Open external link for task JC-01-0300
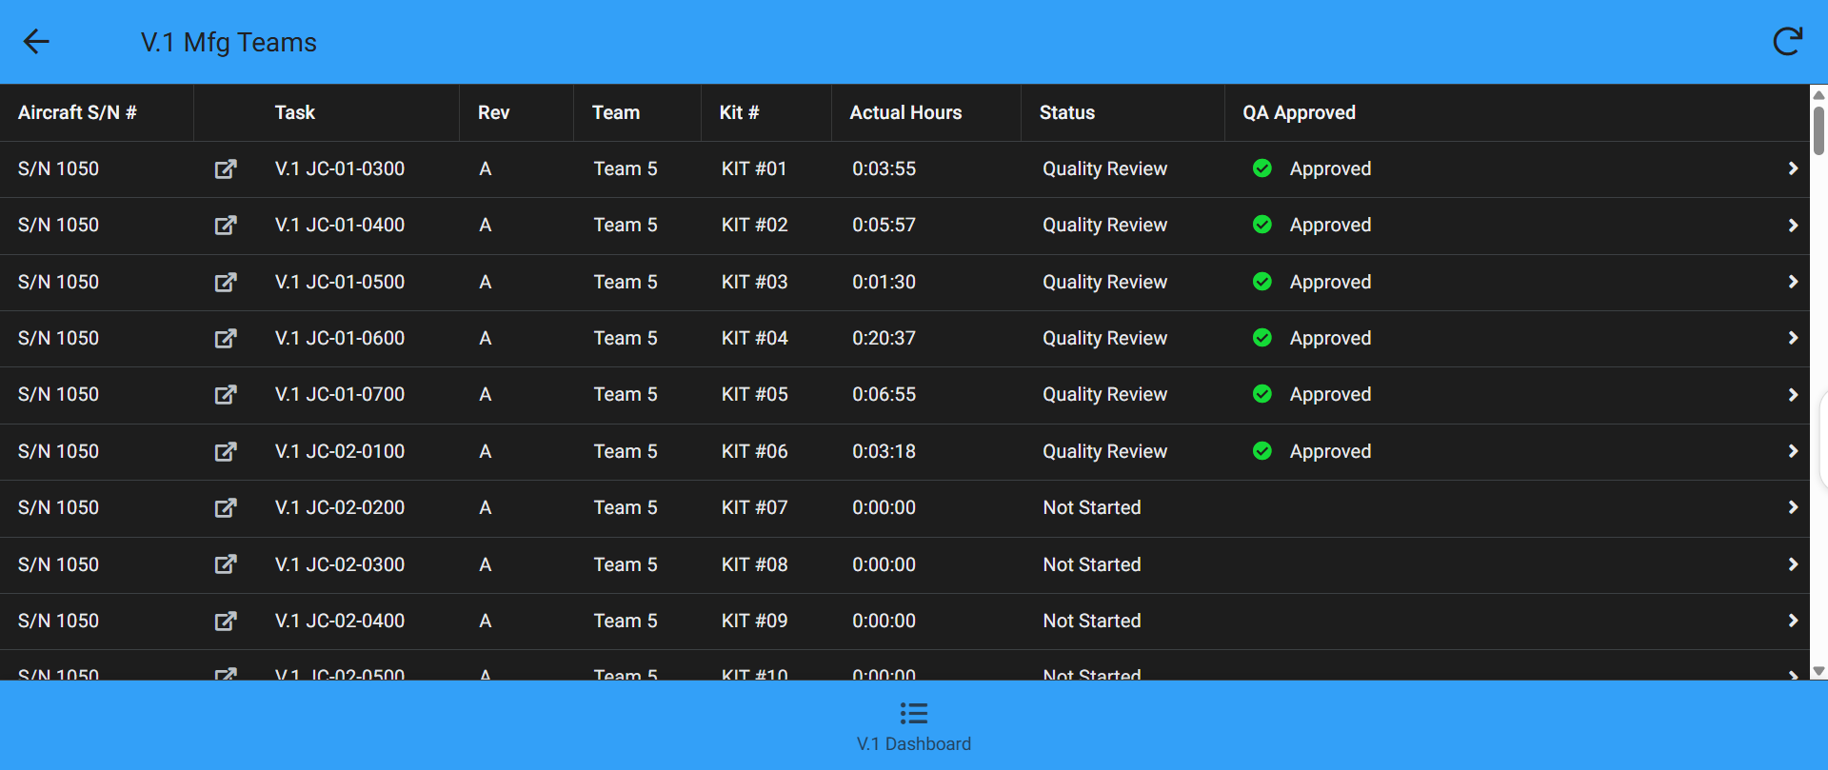This screenshot has height=770, width=1828. [x=226, y=169]
